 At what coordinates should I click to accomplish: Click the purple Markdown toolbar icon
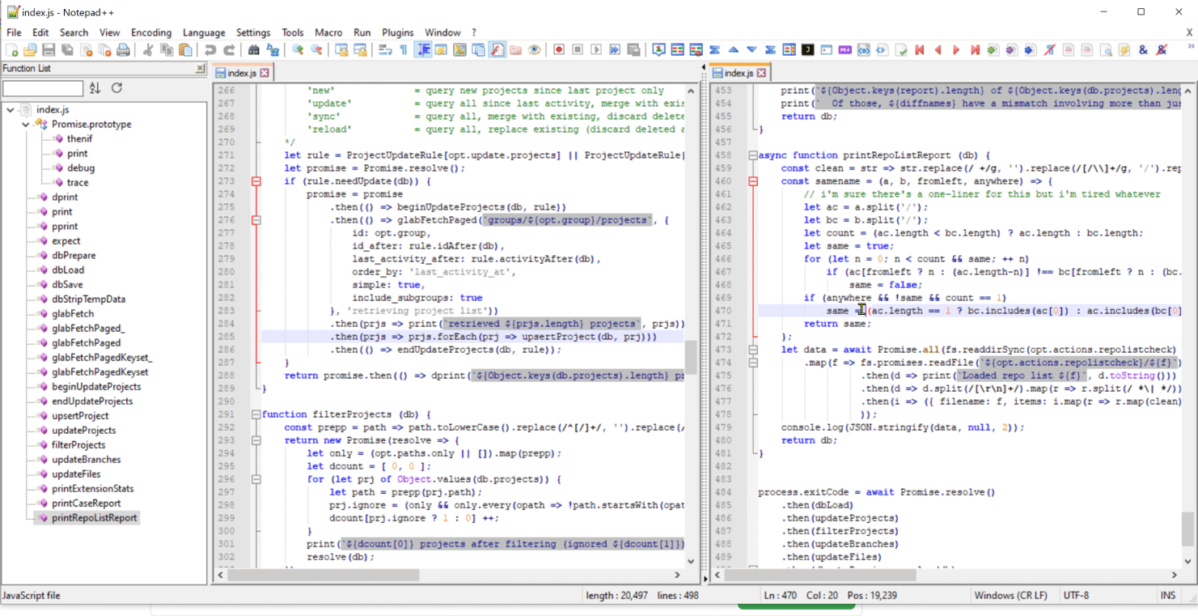coord(845,50)
